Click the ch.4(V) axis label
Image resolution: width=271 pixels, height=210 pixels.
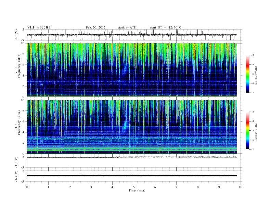coord(16,176)
